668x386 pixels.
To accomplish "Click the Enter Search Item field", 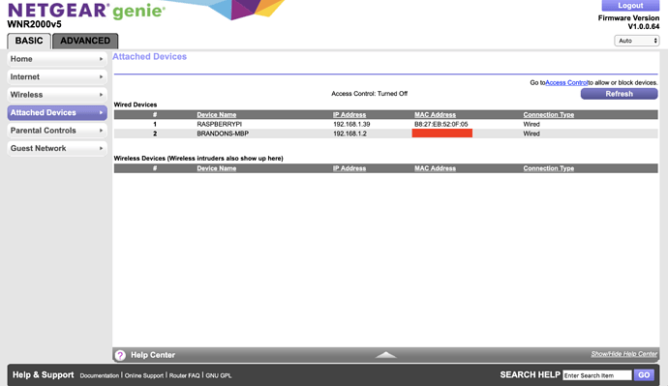I will (597, 375).
